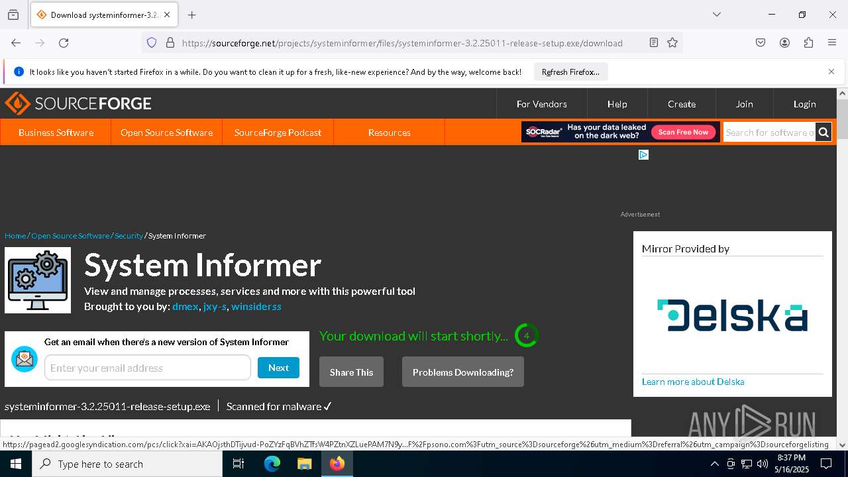Click the Share This button
This screenshot has width=848, height=477.
pos(351,372)
